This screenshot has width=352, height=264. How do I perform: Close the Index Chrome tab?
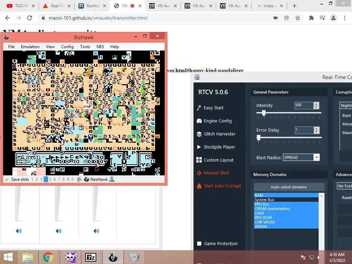(282, 6)
